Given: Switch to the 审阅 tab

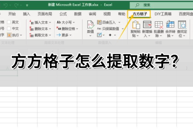Looking at the screenshot, I should click(x=92, y=14).
